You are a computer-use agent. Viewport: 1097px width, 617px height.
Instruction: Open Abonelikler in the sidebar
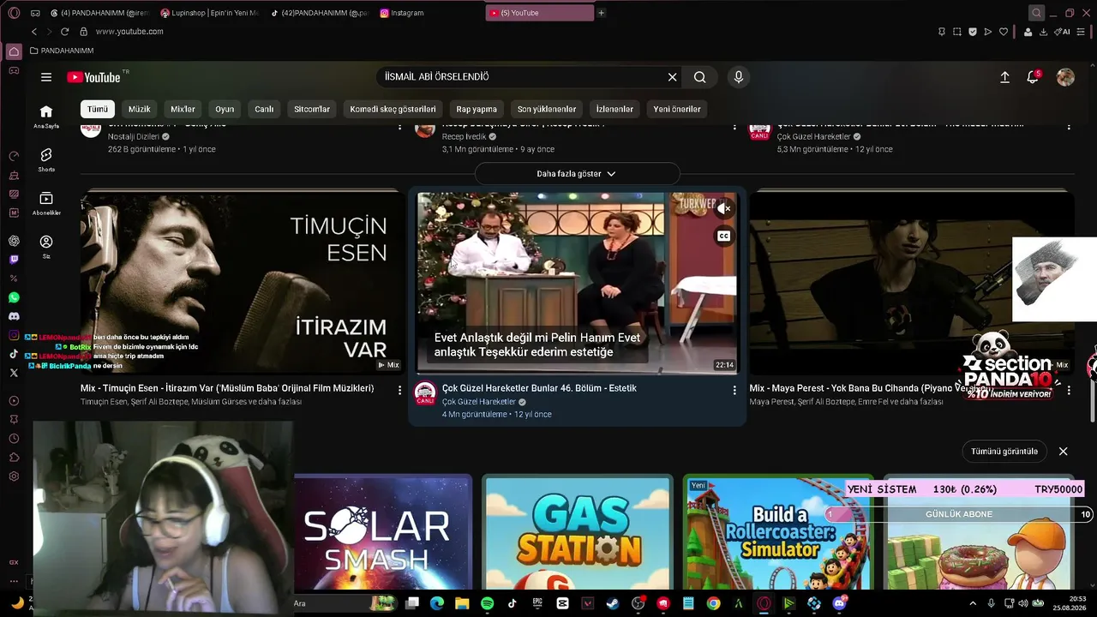[46, 203]
